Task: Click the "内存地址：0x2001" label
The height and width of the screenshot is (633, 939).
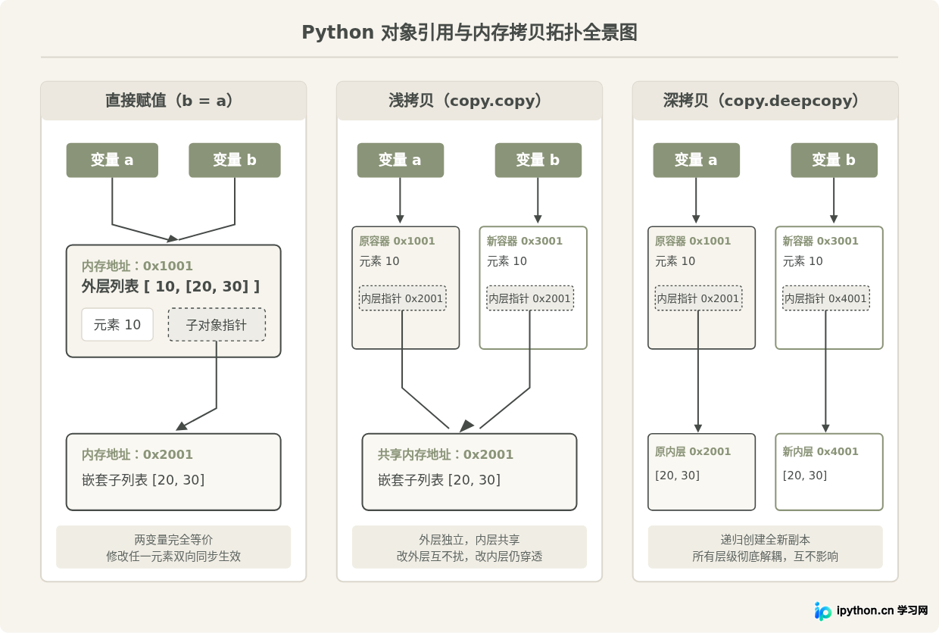Action: [x=137, y=455]
